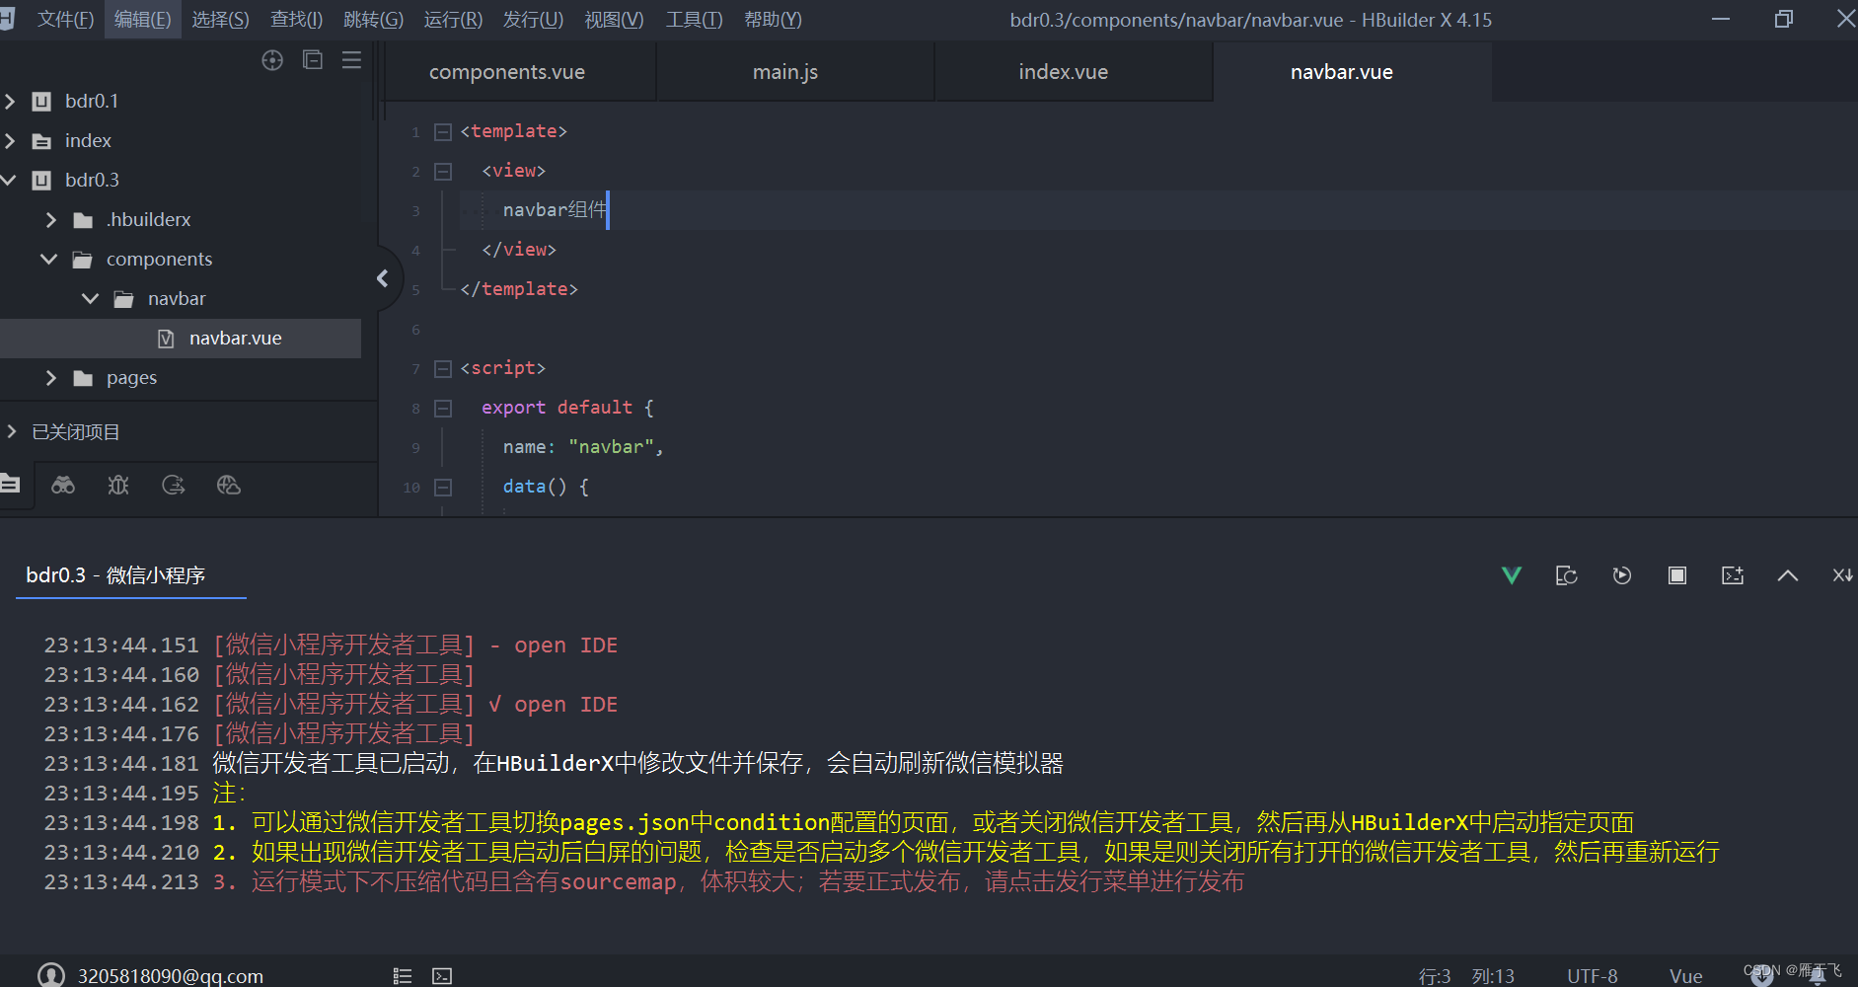Expand the index project
The width and height of the screenshot is (1858, 987).
coord(10,141)
